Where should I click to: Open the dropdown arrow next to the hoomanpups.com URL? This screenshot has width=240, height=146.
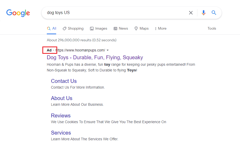coord(108,50)
